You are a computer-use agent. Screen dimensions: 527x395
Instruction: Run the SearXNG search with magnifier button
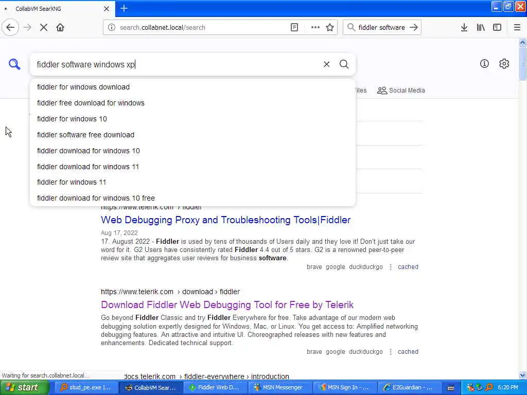[344, 64]
